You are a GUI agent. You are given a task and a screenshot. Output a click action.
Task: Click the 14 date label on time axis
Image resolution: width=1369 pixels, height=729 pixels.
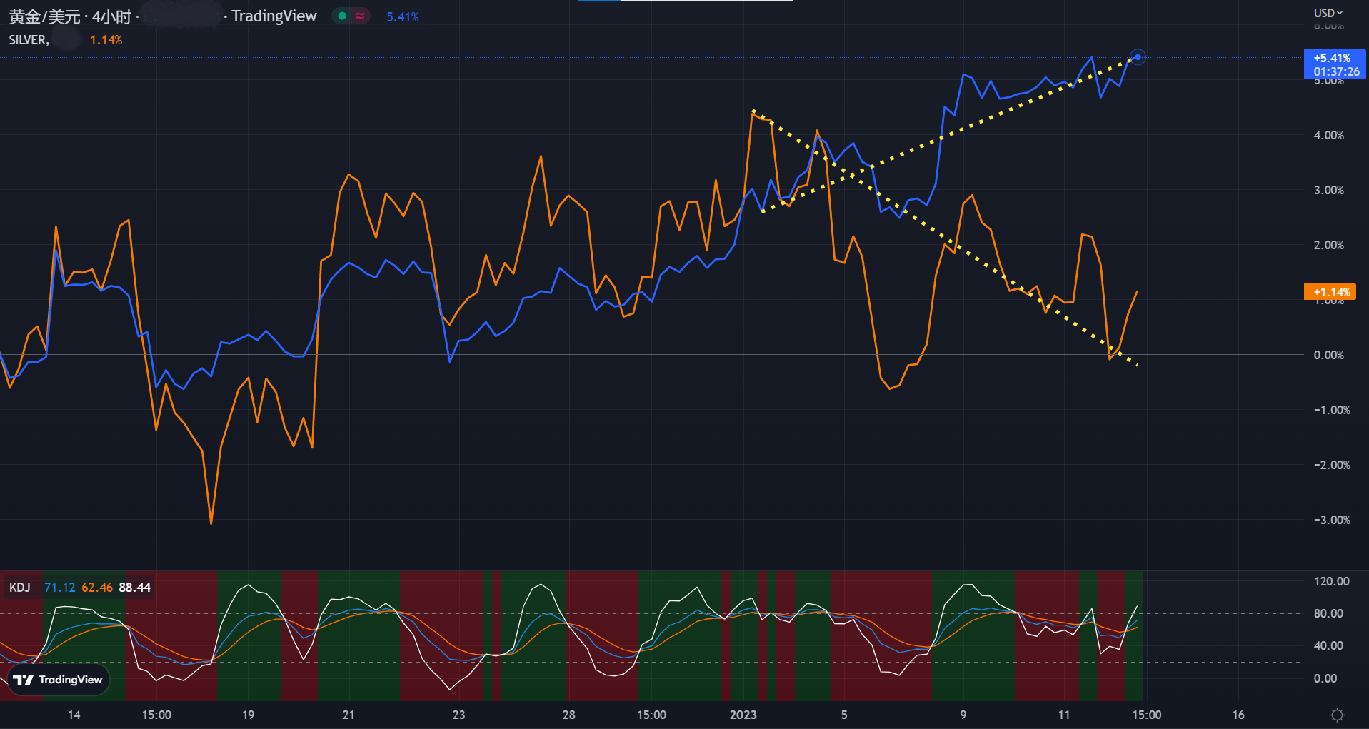[x=74, y=715]
